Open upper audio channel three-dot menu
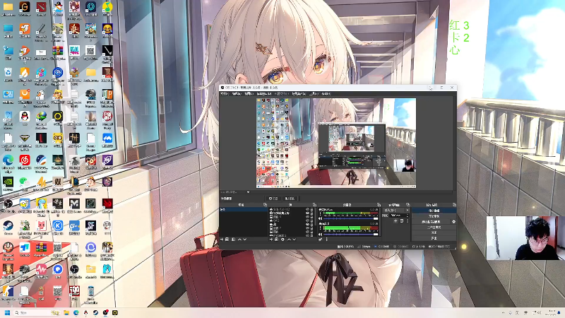Image resolution: width=565 pixels, height=318 pixels. coord(321,214)
